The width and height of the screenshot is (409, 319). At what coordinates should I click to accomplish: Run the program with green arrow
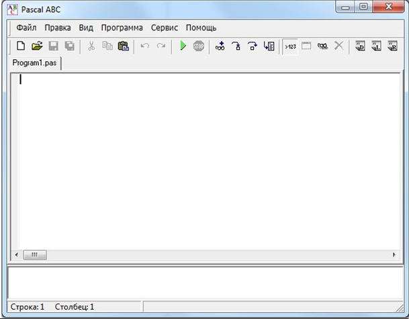click(x=182, y=46)
